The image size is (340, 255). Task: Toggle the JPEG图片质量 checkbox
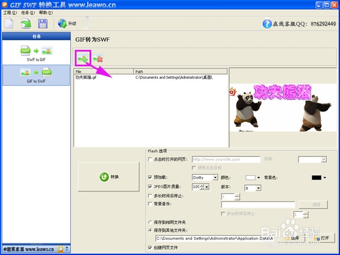pos(150,186)
